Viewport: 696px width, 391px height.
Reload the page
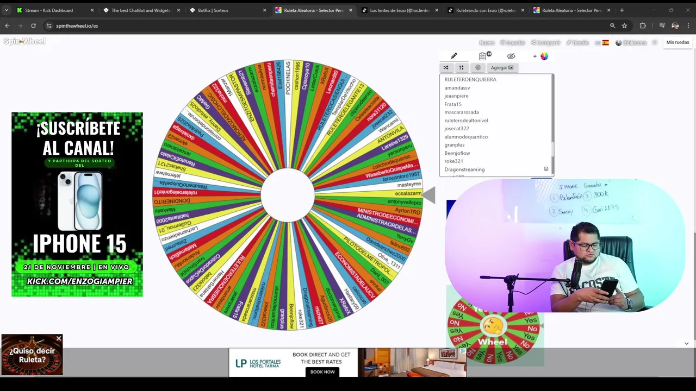(33, 26)
